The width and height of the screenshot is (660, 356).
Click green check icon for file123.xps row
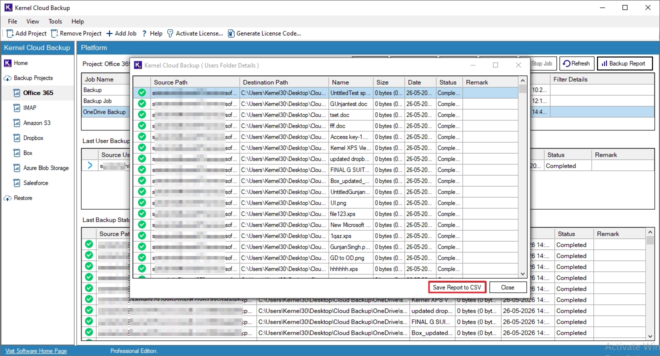click(142, 214)
